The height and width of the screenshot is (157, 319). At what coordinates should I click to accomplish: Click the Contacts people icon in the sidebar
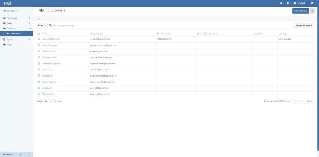(x=4, y=28)
